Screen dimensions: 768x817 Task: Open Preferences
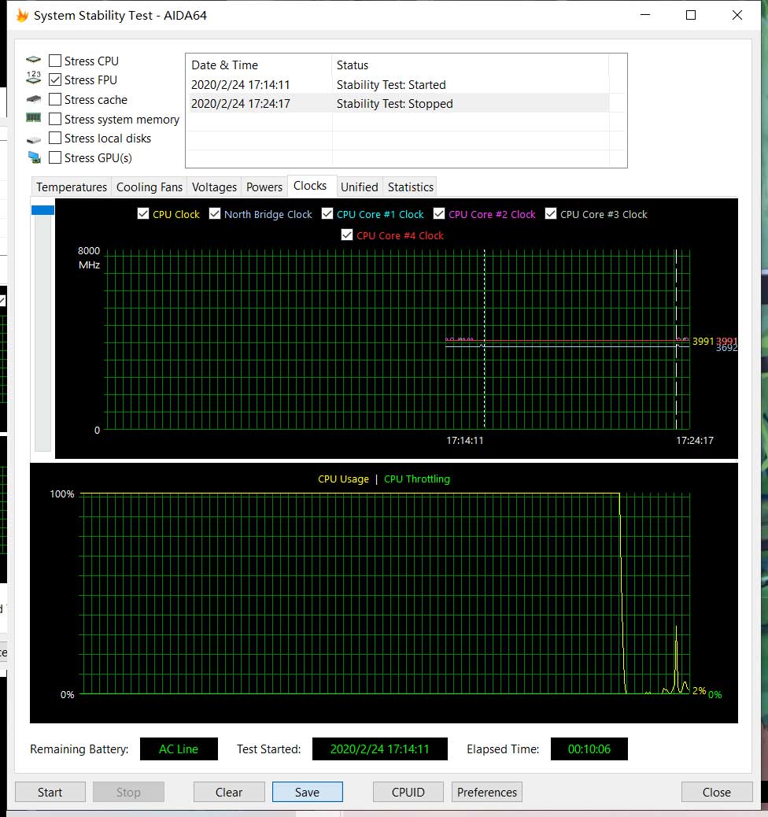coord(486,792)
